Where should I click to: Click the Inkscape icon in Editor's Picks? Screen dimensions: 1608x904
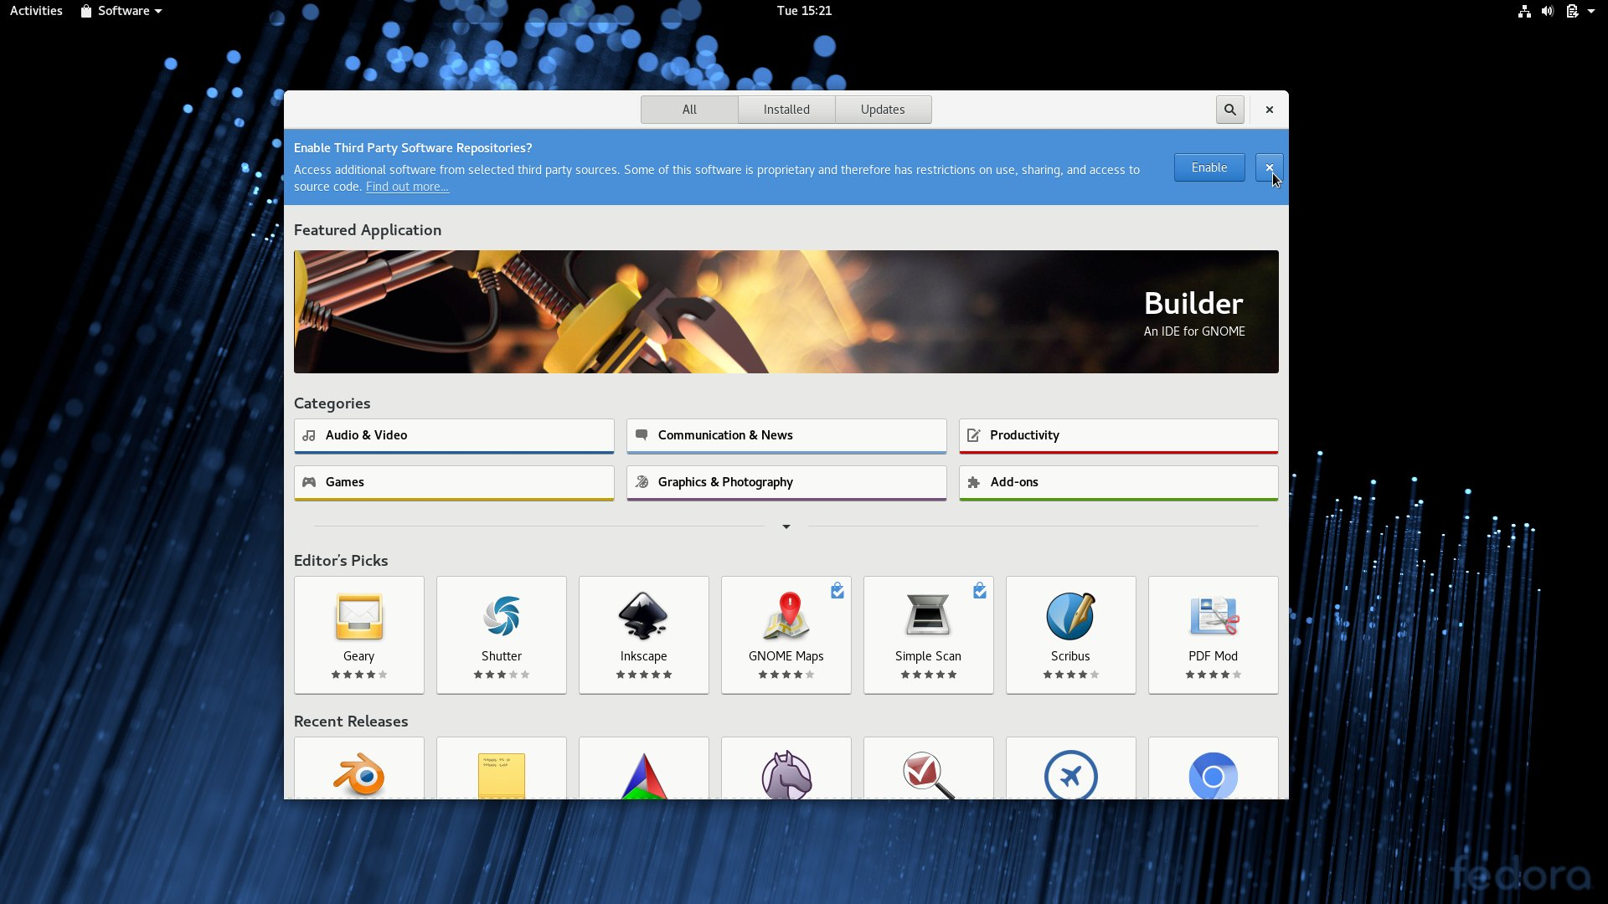click(644, 615)
